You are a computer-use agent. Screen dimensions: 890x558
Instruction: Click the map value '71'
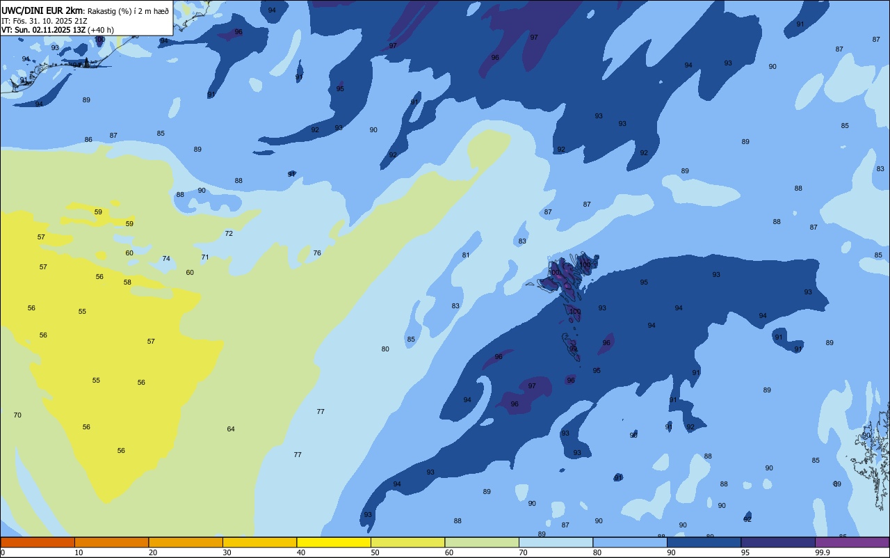[x=205, y=257]
